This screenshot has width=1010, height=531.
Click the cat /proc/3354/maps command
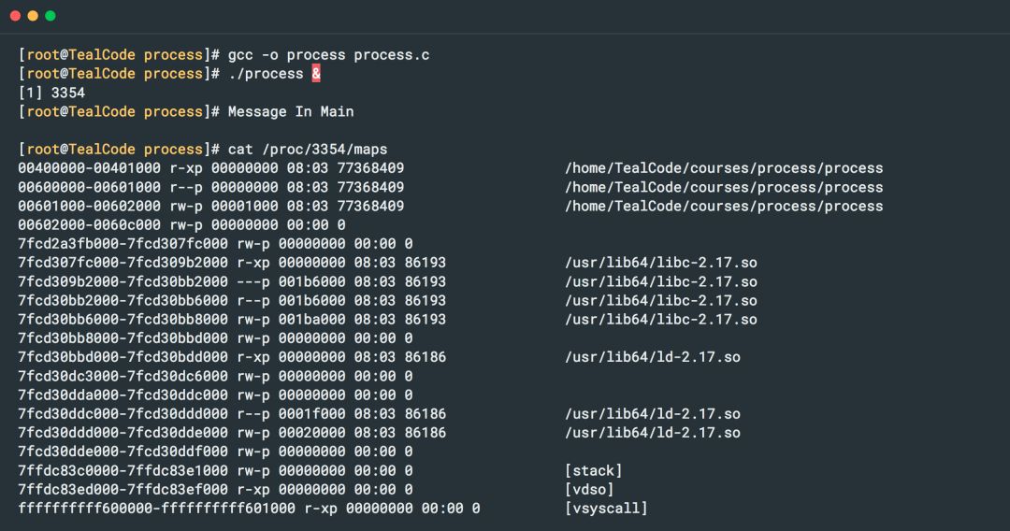pos(308,150)
